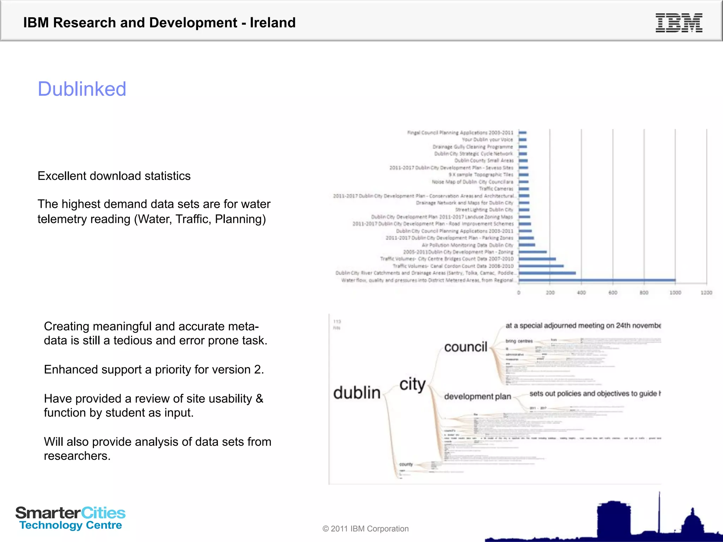Click 'Traffic Cameras' chart label
The height and width of the screenshot is (542, 723).
pos(496,189)
